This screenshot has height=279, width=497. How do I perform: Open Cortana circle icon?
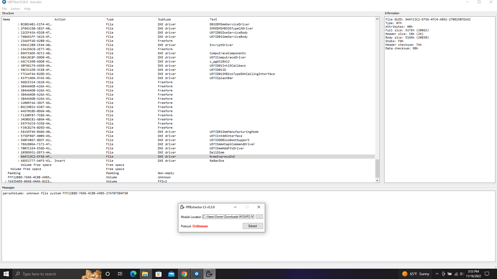pos(107,274)
